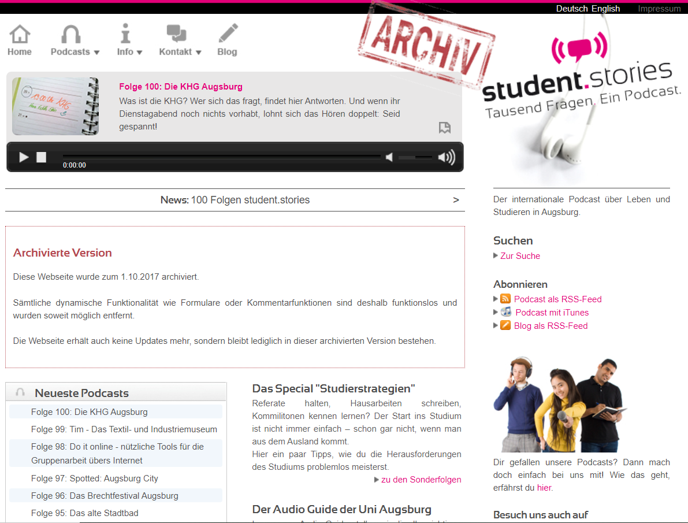
Task: Click the pink hier link
Action: pos(544,488)
